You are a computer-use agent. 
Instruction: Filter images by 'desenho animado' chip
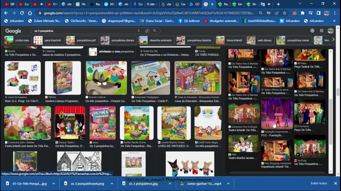[157, 40]
